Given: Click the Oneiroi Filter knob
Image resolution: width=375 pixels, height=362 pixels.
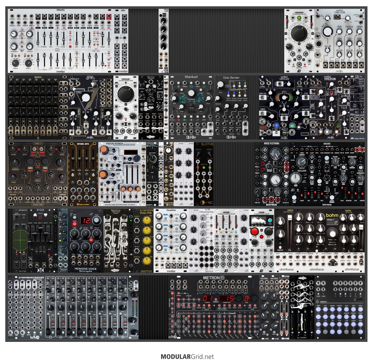Looking at the screenshot, I should point(335,162).
